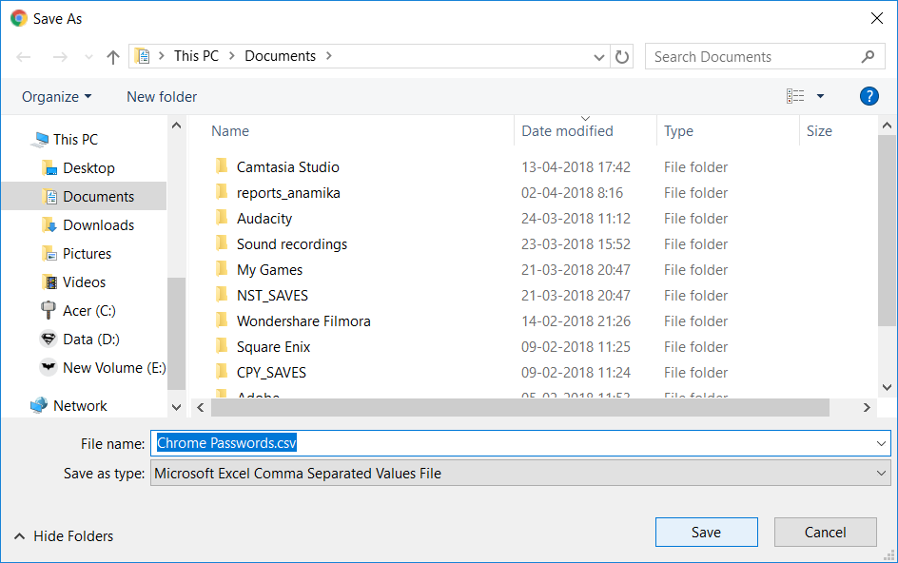Click the blue Help question mark icon
Image resolution: width=898 pixels, height=563 pixels.
[869, 96]
